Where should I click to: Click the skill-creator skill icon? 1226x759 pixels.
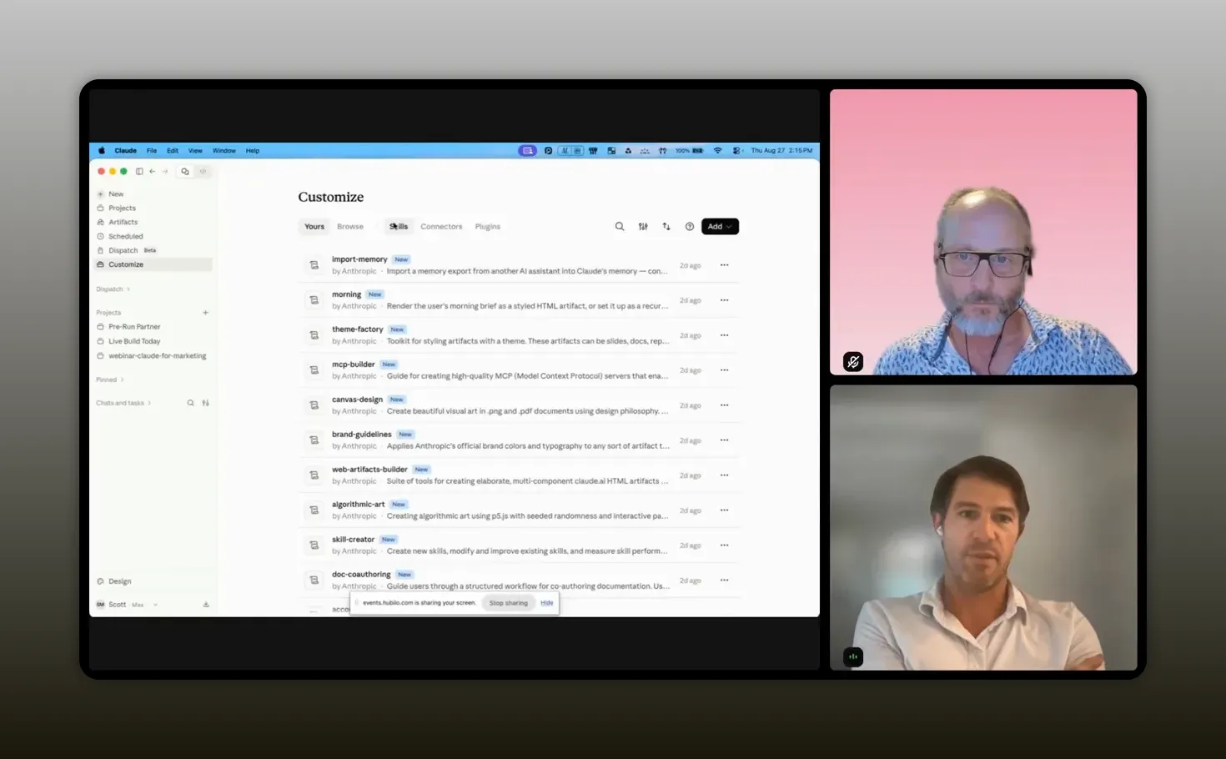(314, 545)
